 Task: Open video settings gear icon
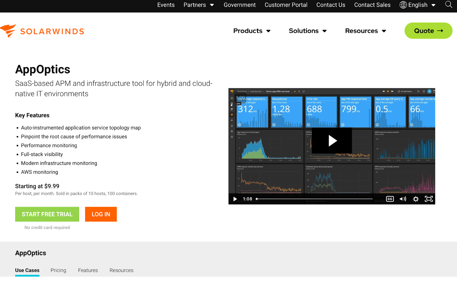416,199
